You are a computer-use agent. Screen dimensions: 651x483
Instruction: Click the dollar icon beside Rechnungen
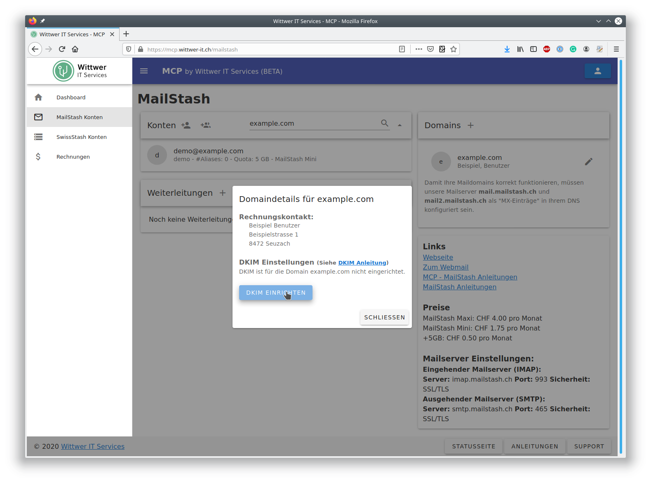coord(38,157)
